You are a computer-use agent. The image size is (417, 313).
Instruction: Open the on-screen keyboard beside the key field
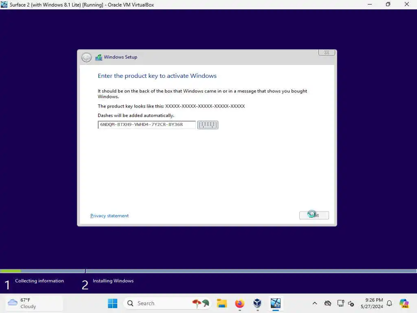coord(208,125)
